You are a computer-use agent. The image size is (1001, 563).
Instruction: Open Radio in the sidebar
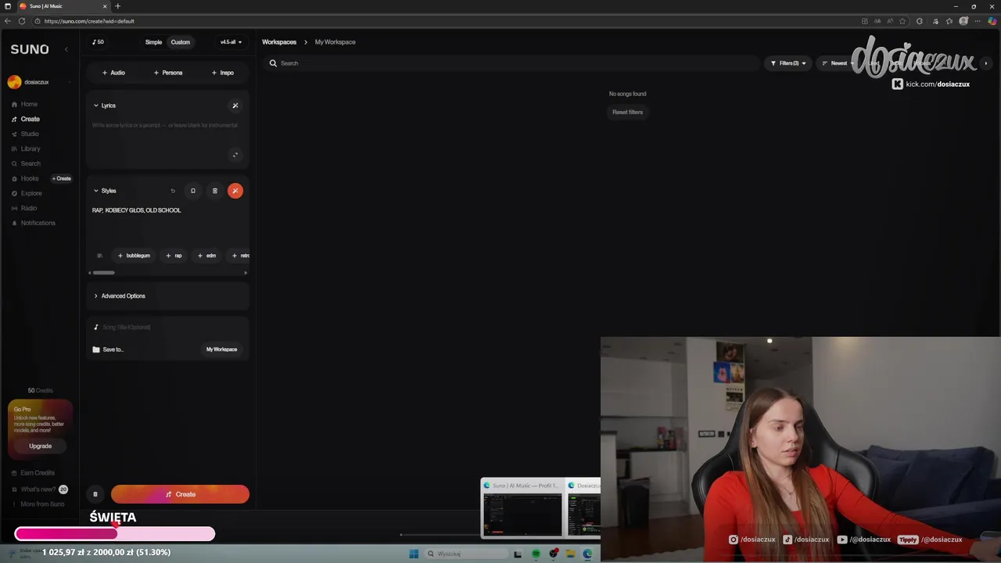coord(23,208)
